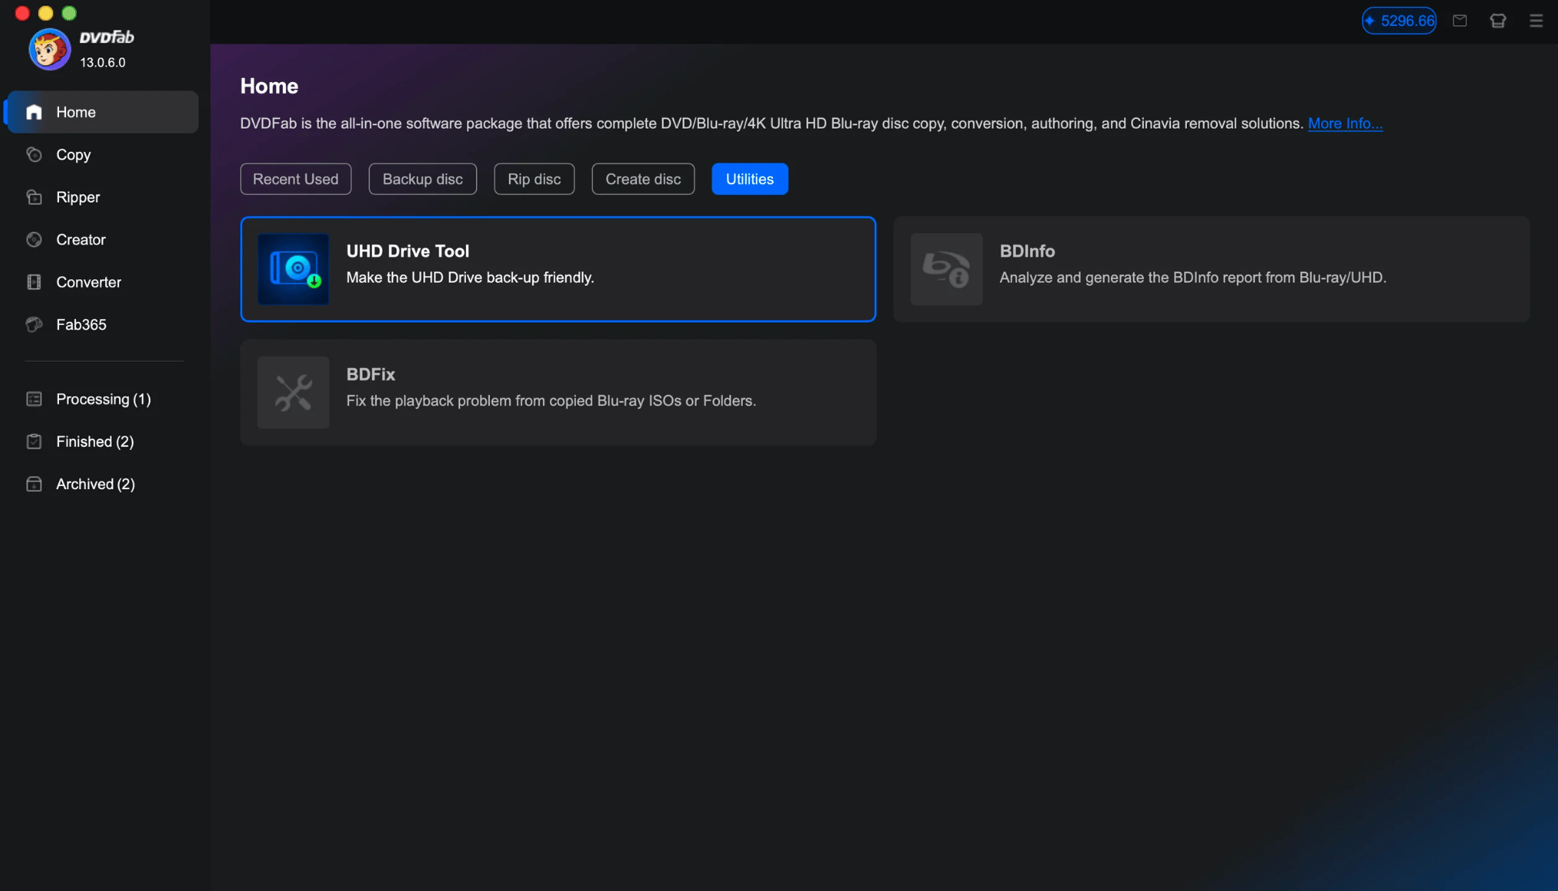Switch to the Create disc tab

tap(643, 179)
